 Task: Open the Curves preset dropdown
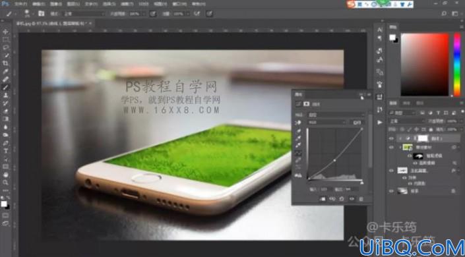336,115
